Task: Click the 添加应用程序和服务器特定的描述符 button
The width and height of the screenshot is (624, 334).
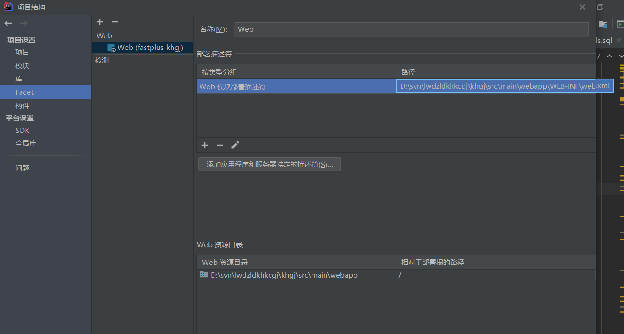Action: click(270, 164)
